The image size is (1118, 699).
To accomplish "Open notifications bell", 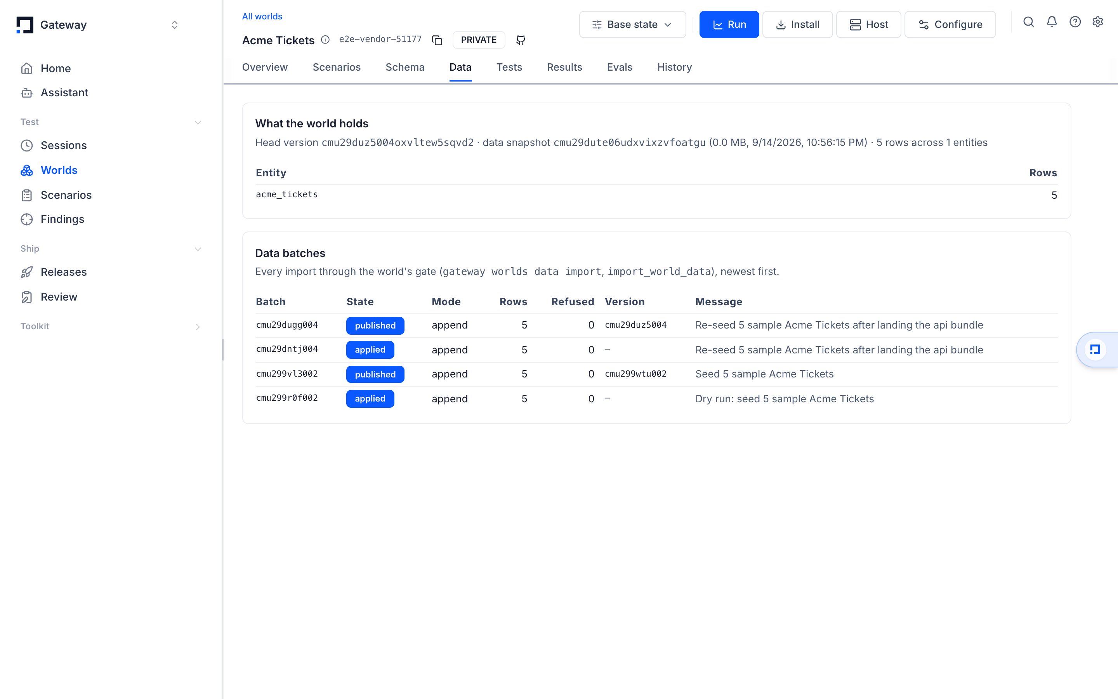I will tap(1052, 22).
